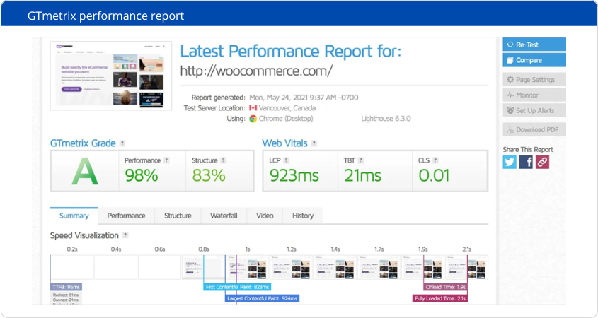The width and height of the screenshot is (598, 318).
Task: Click the Onload Time: 1.9s marker
Action: tap(445, 287)
